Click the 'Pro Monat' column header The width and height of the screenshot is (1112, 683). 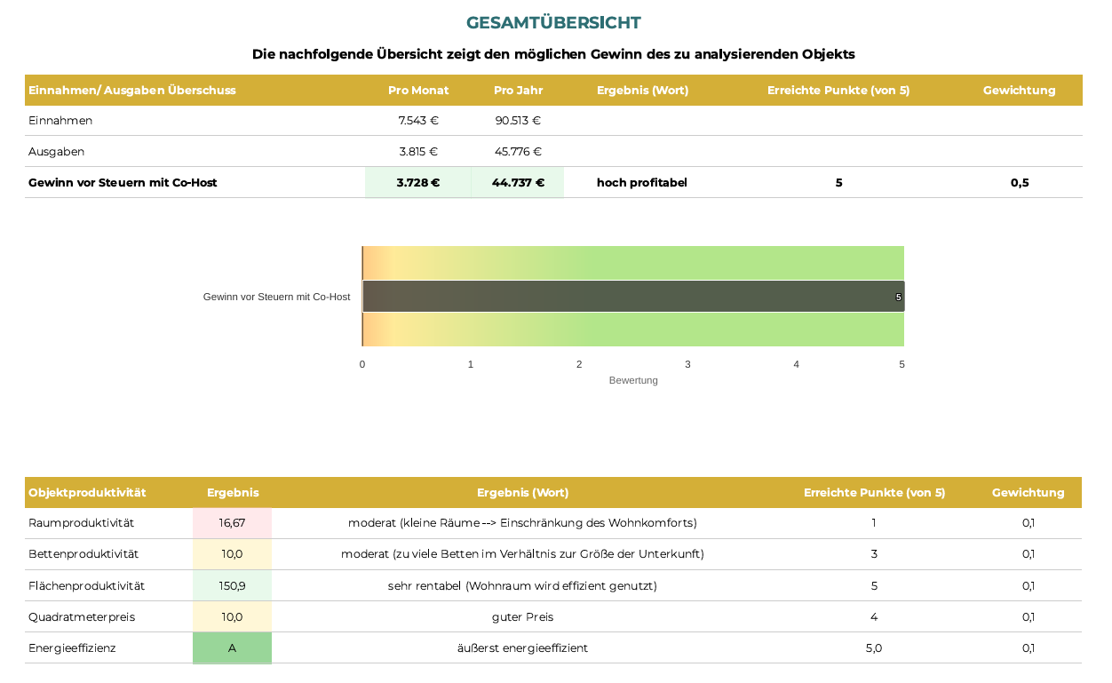click(418, 91)
